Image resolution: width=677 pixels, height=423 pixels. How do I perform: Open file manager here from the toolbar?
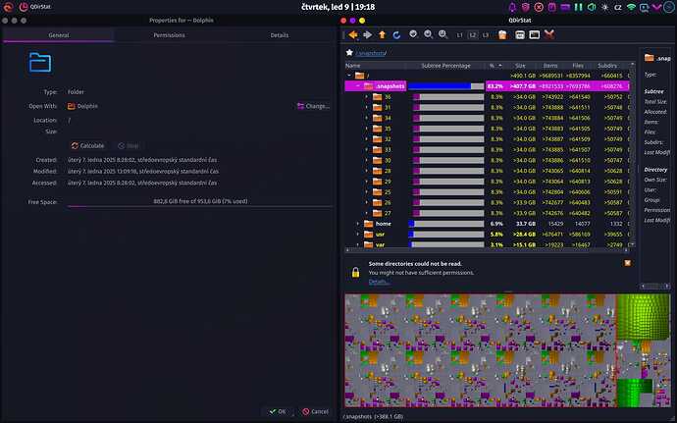click(520, 35)
